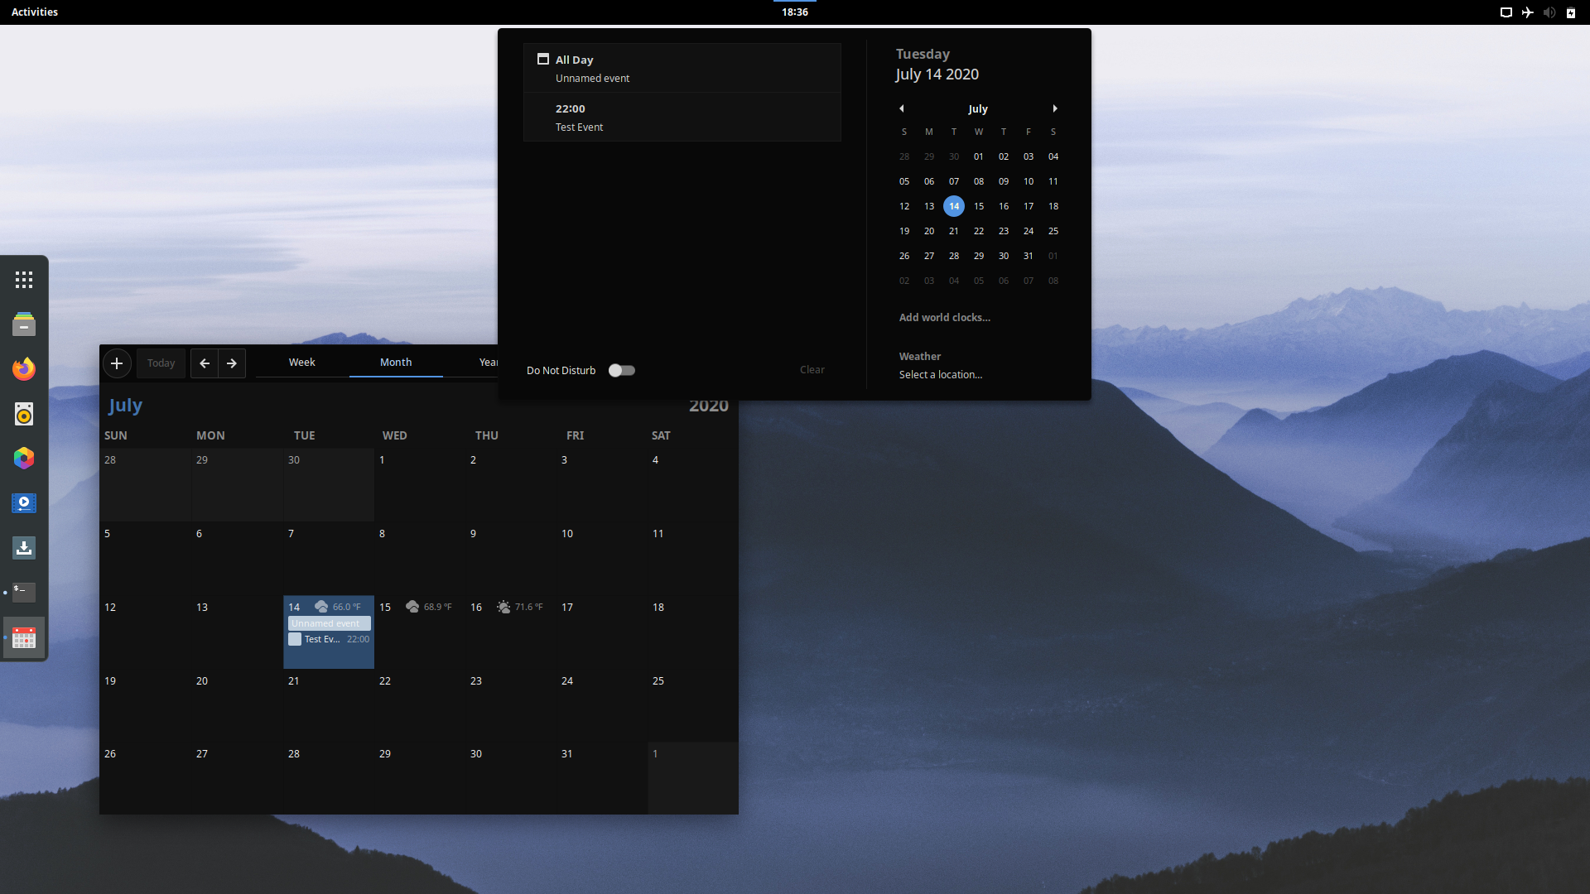
Task: Select day 26 in popup mini calendar
Action: click(x=904, y=256)
